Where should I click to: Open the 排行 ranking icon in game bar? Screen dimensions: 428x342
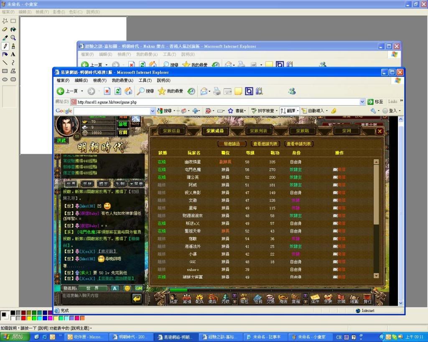coord(367,299)
